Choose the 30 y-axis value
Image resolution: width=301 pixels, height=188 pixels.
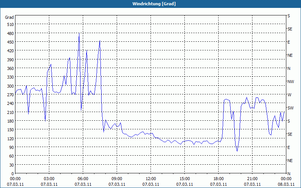click(x=12, y=165)
